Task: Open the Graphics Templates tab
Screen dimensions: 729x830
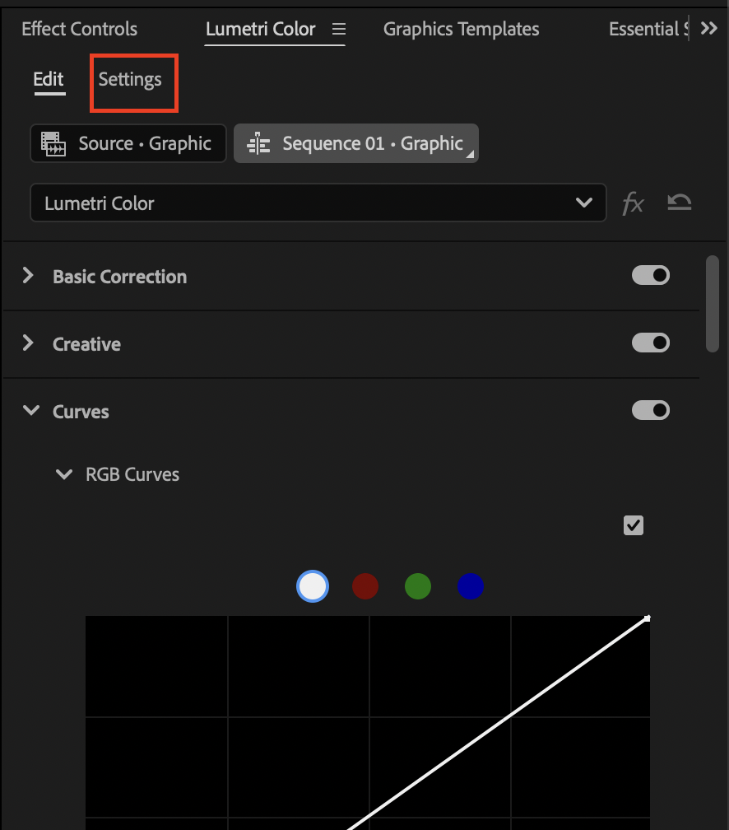Action: pyautogui.click(x=462, y=29)
